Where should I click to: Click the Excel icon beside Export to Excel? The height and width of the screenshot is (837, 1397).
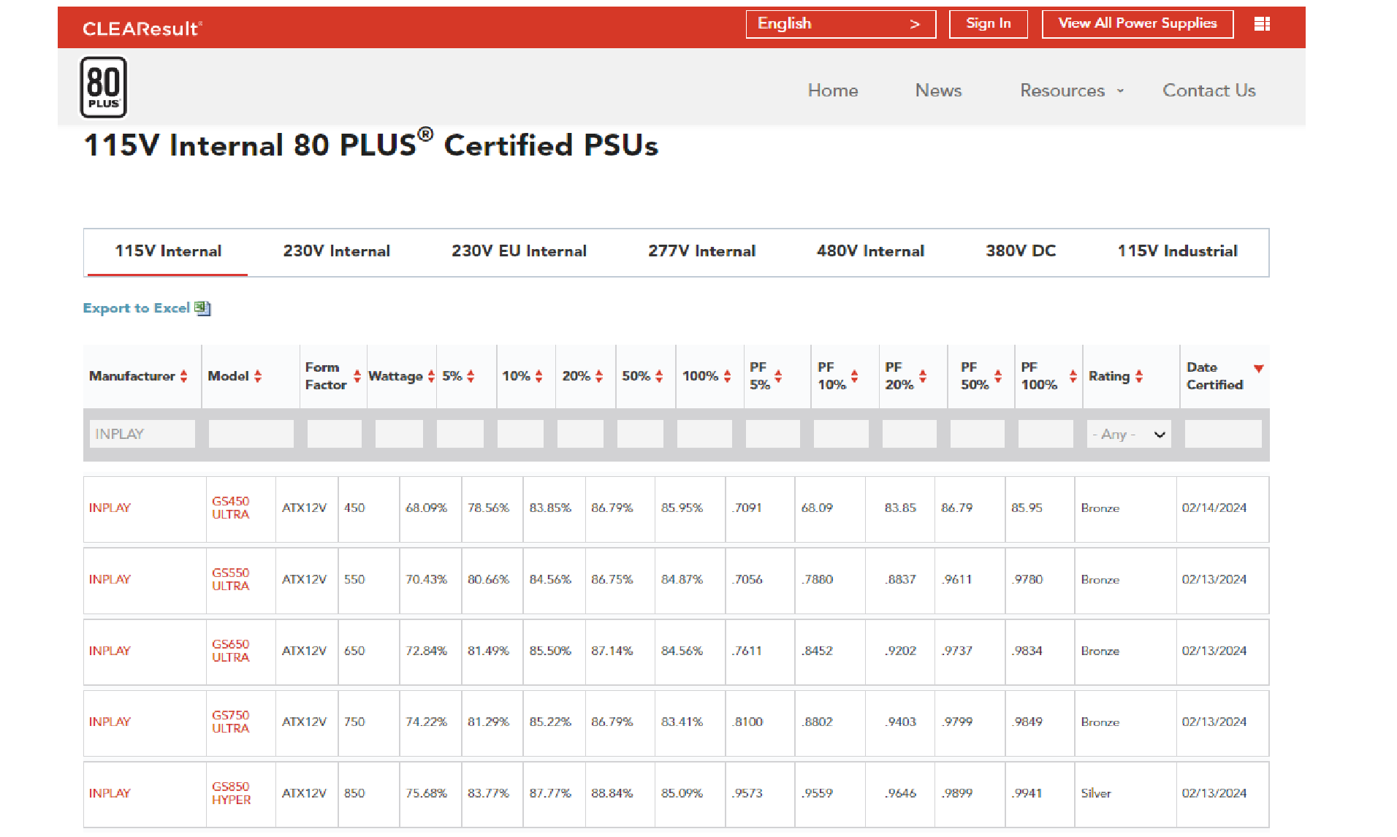point(203,308)
